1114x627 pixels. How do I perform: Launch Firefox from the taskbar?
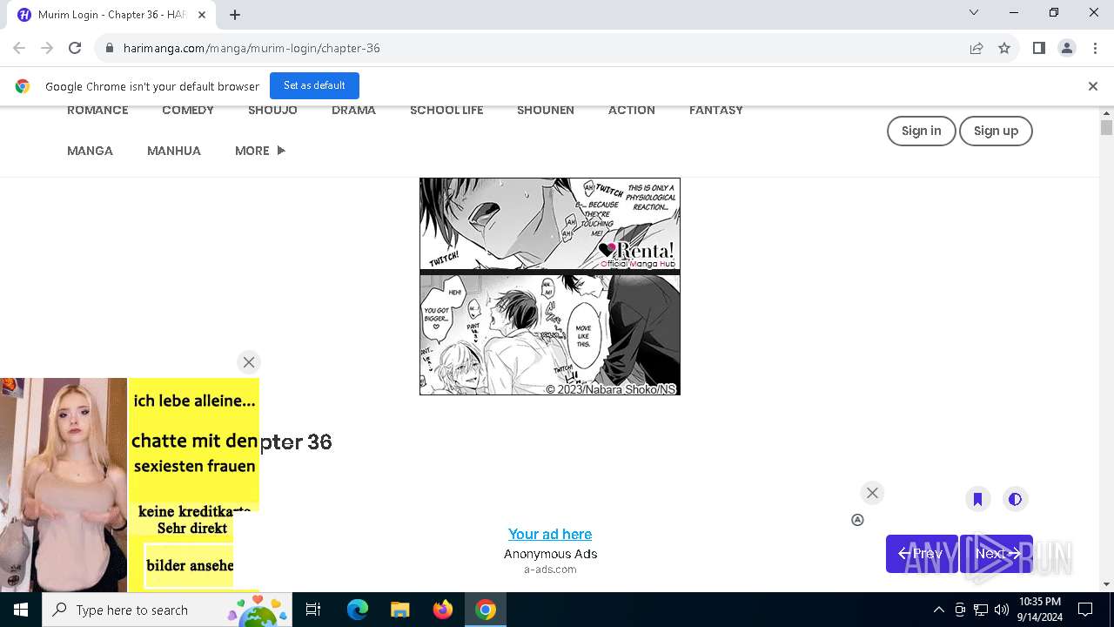443,610
